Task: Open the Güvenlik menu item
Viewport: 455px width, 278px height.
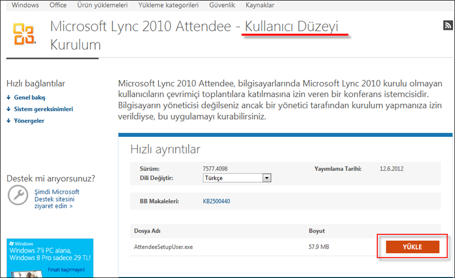Action: (222, 5)
